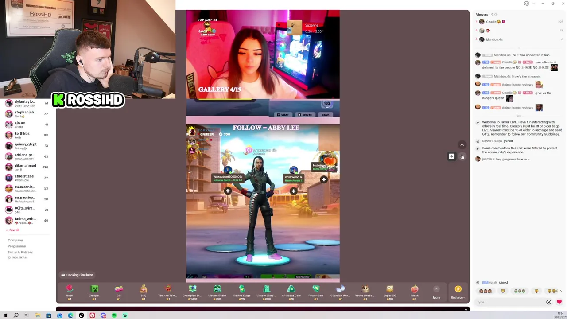
Task: Send the Guardian Wing gift
Action: click(x=340, y=292)
